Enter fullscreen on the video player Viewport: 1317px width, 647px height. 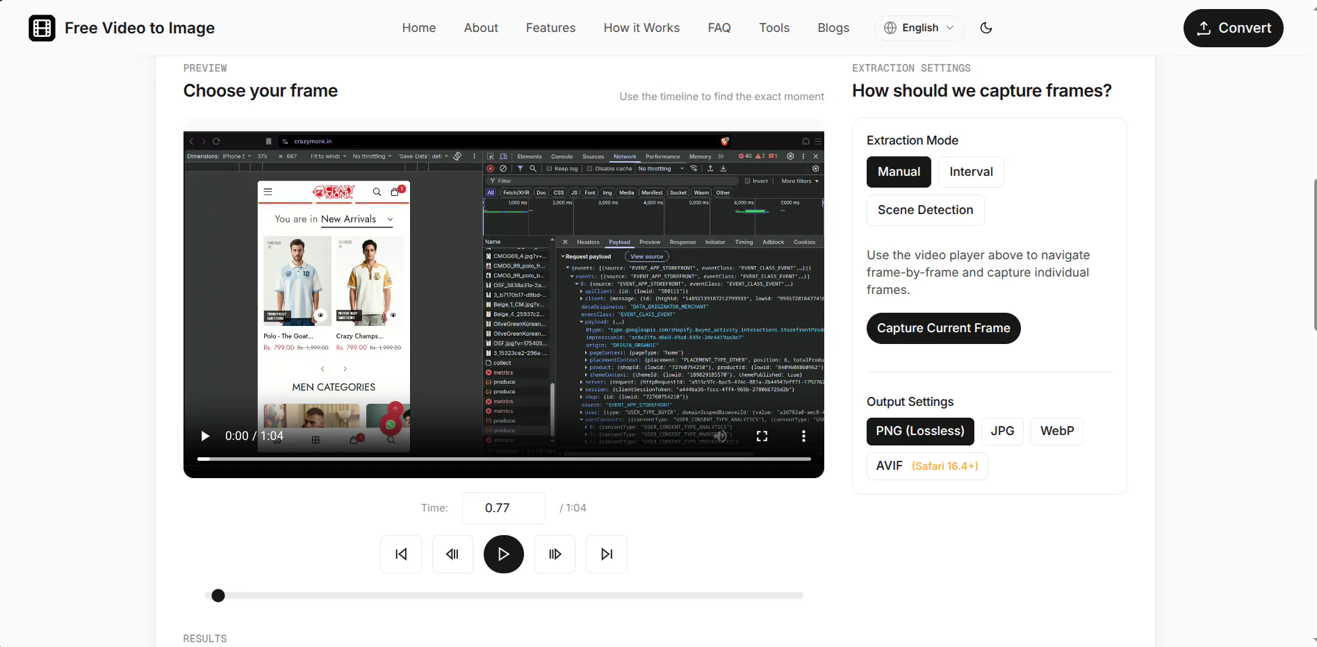coord(762,436)
